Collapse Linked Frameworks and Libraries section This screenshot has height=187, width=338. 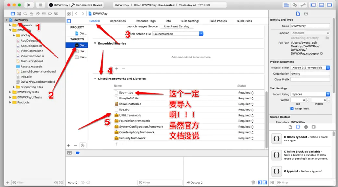95,78
